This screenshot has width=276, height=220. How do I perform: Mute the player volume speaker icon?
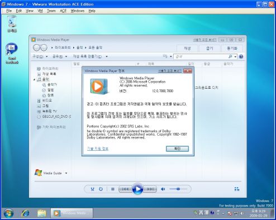[x=163, y=189]
